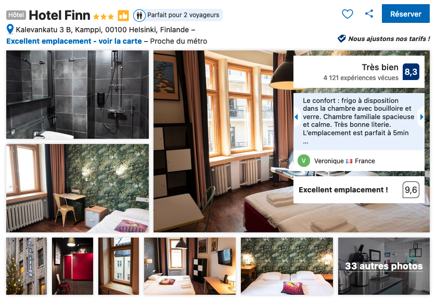
Task: Click the 9,6 location score box
Action: pos(411,190)
